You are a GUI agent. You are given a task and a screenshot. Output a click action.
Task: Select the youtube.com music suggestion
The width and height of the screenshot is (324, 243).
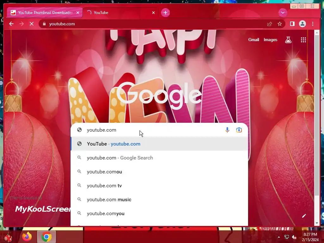point(159,200)
